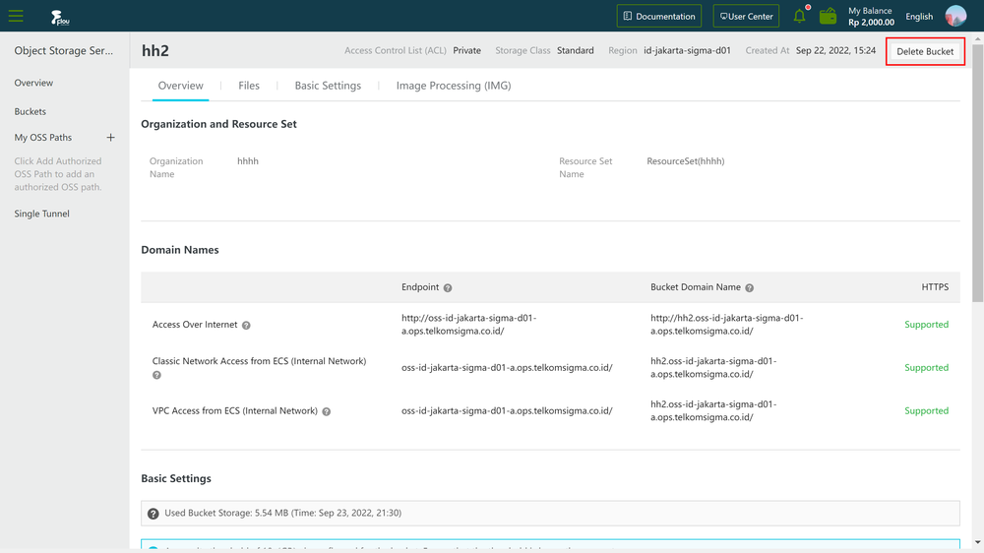This screenshot has height=553, width=984.
Task: Go to User Center
Action: click(x=746, y=17)
